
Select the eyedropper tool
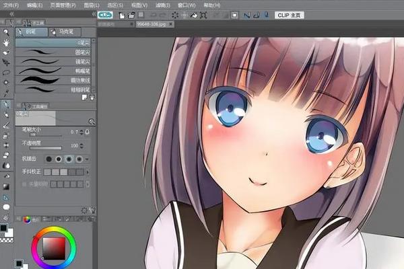click(6, 93)
